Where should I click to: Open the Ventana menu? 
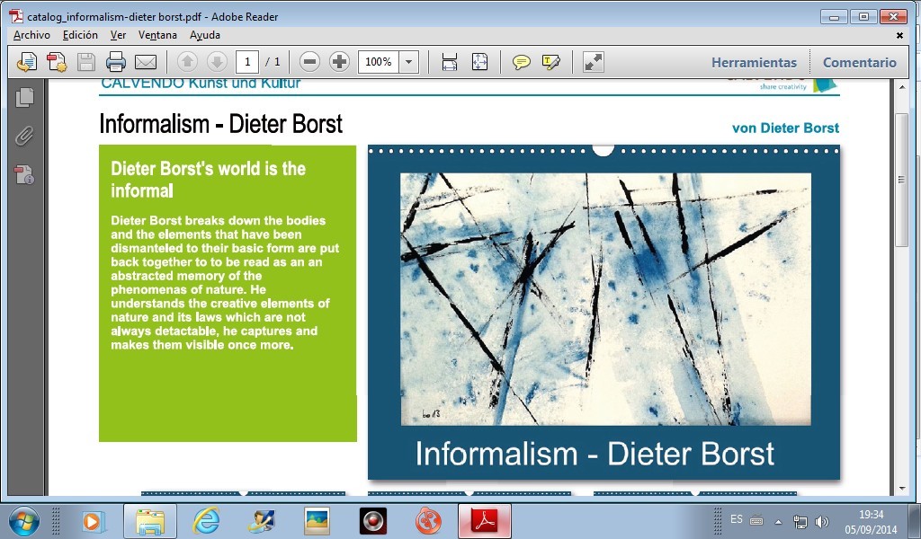(157, 35)
